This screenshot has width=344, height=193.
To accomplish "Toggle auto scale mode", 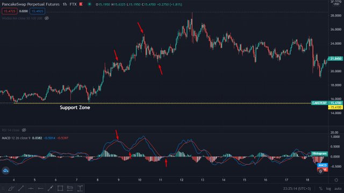I will click(x=338, y=189).
